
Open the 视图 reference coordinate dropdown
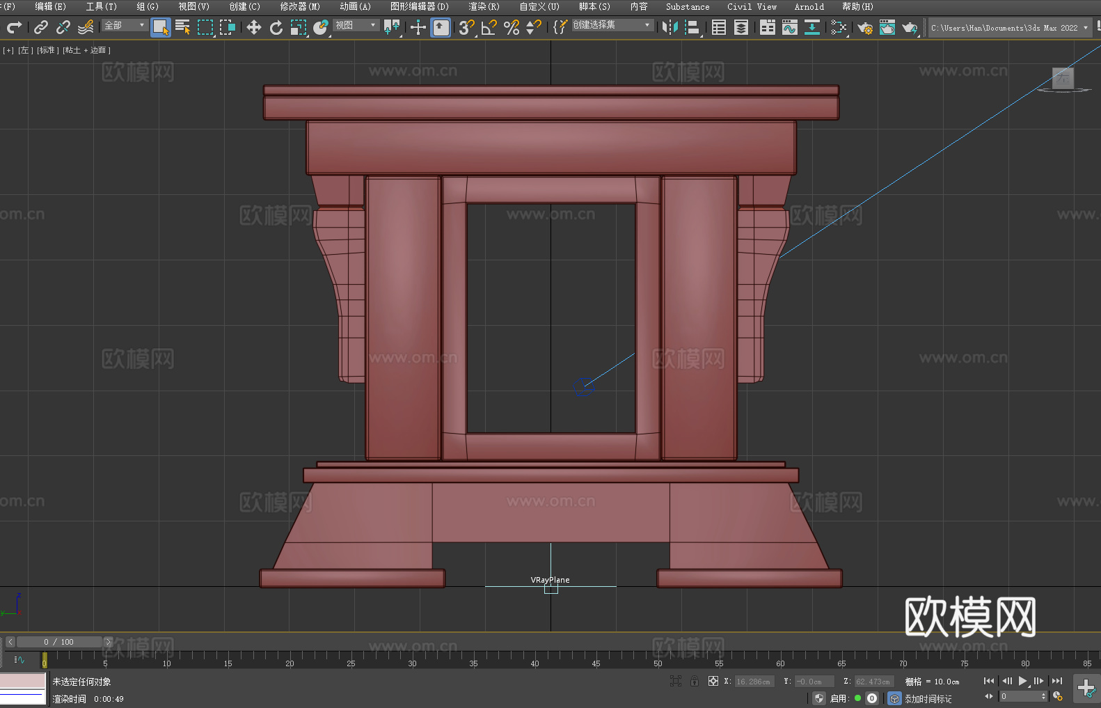point(356,25)
